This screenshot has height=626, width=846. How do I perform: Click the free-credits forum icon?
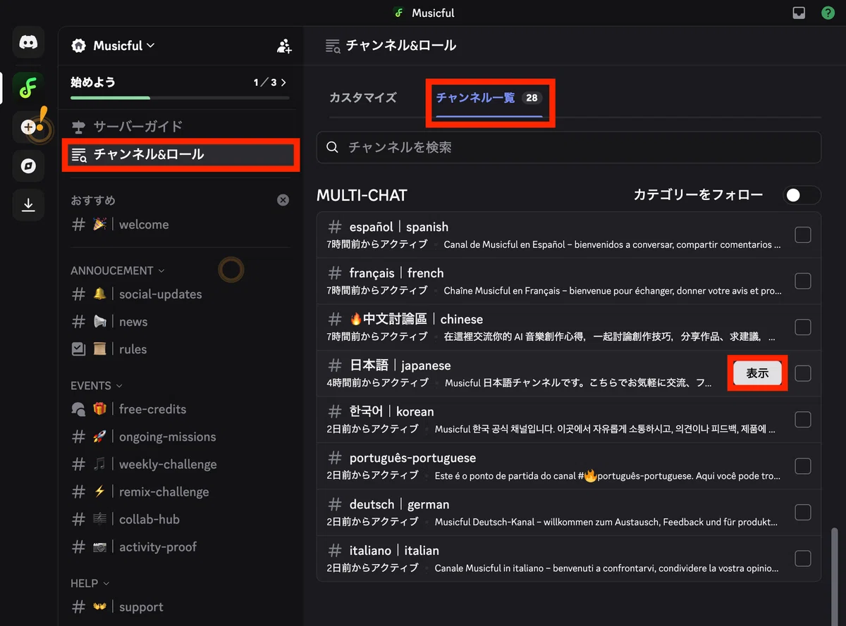79,409
